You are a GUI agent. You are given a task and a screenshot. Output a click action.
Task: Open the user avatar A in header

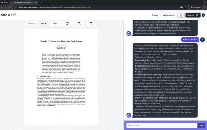[203, 15]
